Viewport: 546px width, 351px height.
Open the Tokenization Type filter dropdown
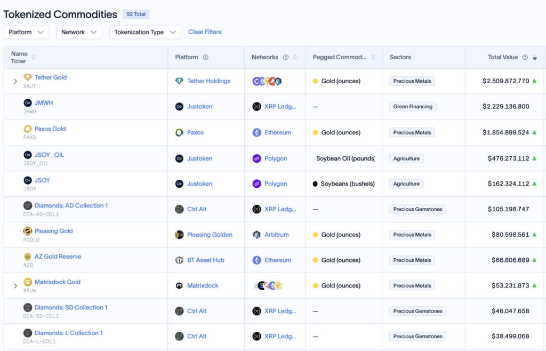tap(145, 32)
